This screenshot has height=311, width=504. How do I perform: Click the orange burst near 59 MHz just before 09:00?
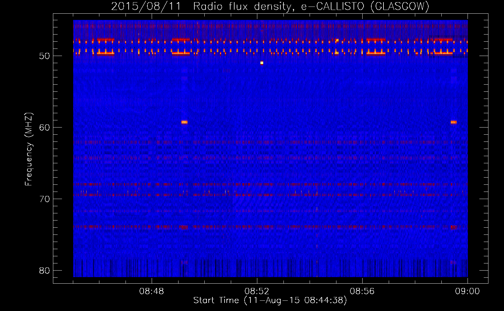click(x=454, y=122)
